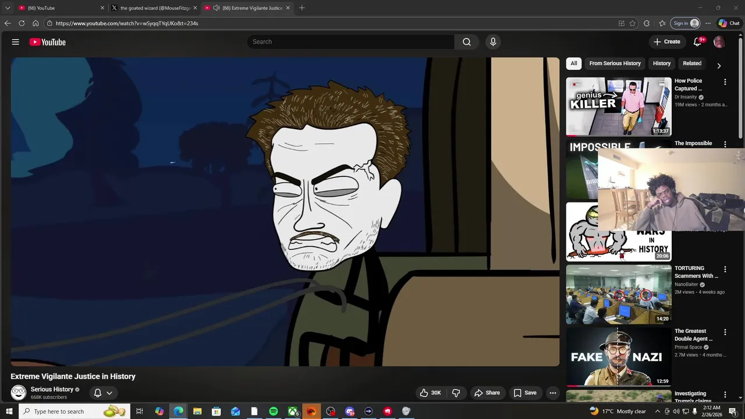Switch to the goated wizard X tab
The height and width of the screenshot is (419, 745).
tap(154, 8)
